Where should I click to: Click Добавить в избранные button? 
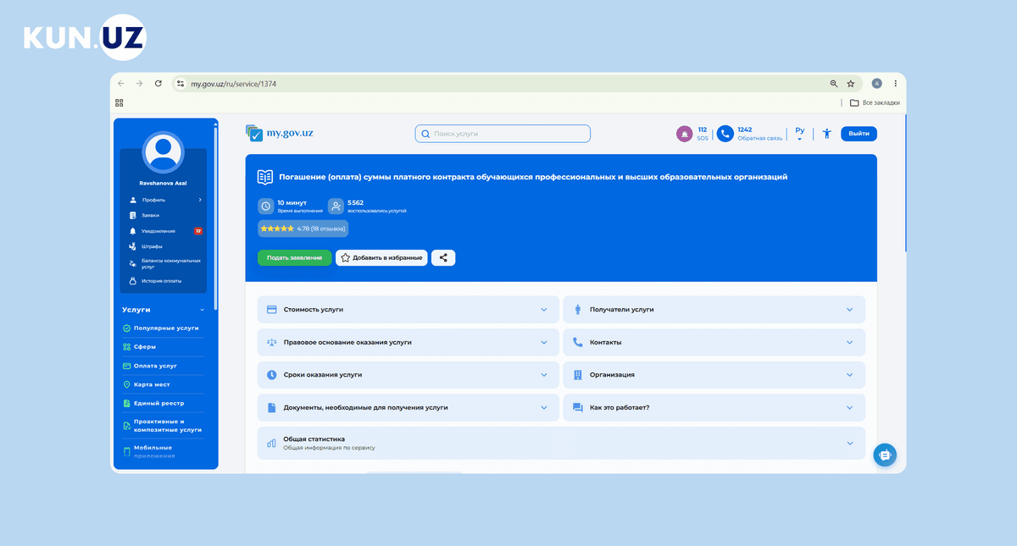(x=381, y=257)
